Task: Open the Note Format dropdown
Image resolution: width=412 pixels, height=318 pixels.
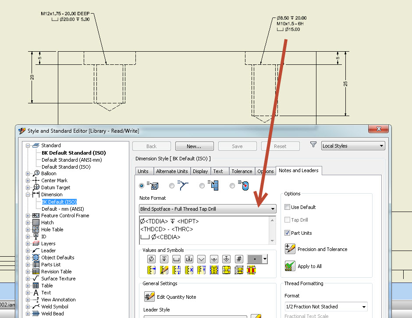Action: (x=273, y=209)
